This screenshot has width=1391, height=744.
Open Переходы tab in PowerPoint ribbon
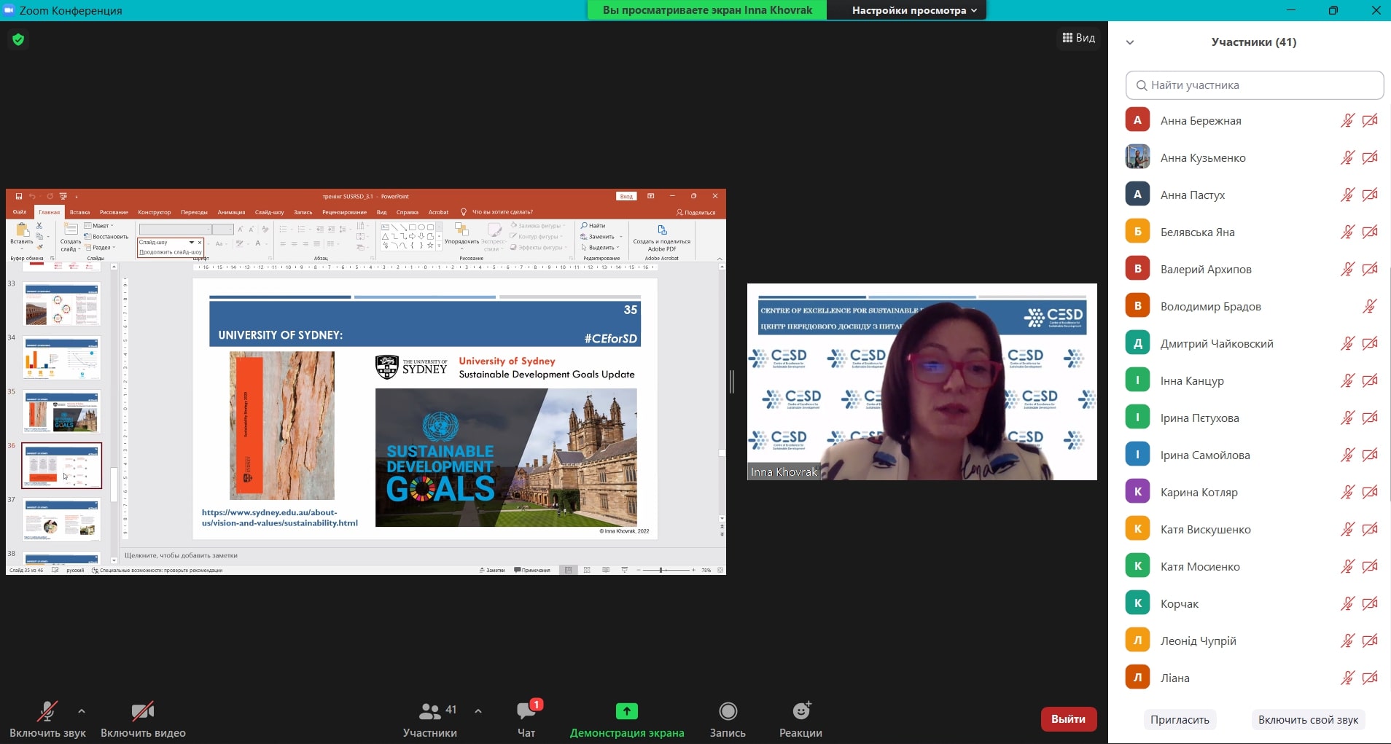point(194,212)
